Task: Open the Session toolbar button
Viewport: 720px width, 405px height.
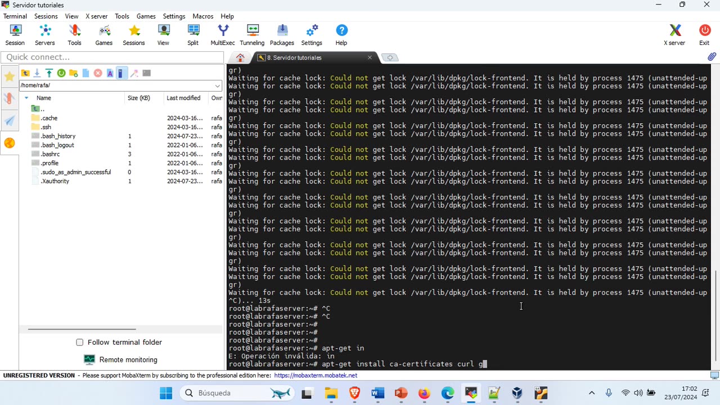Action: pos(15,35)
